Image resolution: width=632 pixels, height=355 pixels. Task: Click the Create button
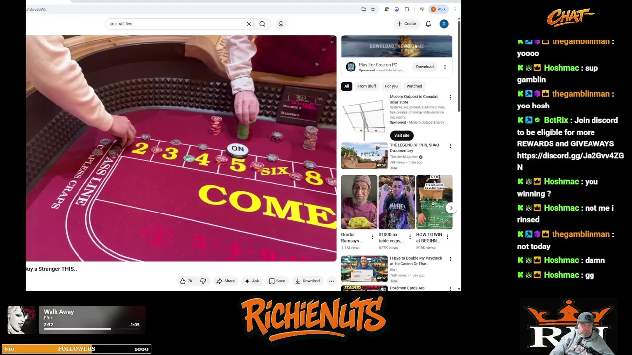coord(406,24)
